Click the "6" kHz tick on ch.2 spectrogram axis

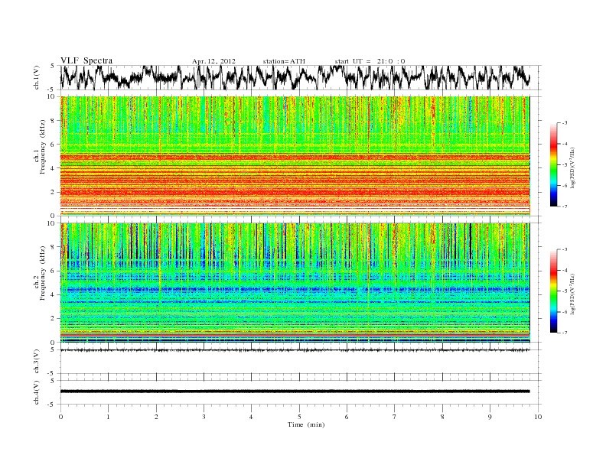[53, 271]
